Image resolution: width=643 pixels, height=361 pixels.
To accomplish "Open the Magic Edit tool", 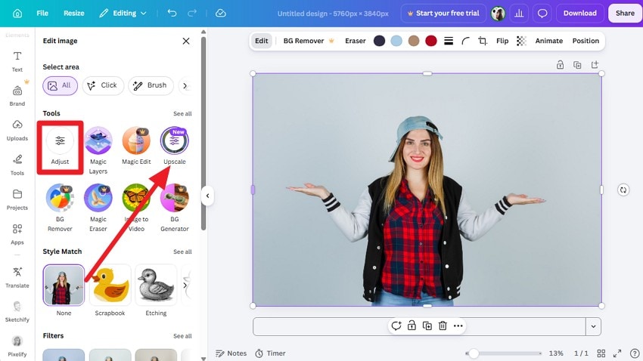I will [x=136, y=146].
